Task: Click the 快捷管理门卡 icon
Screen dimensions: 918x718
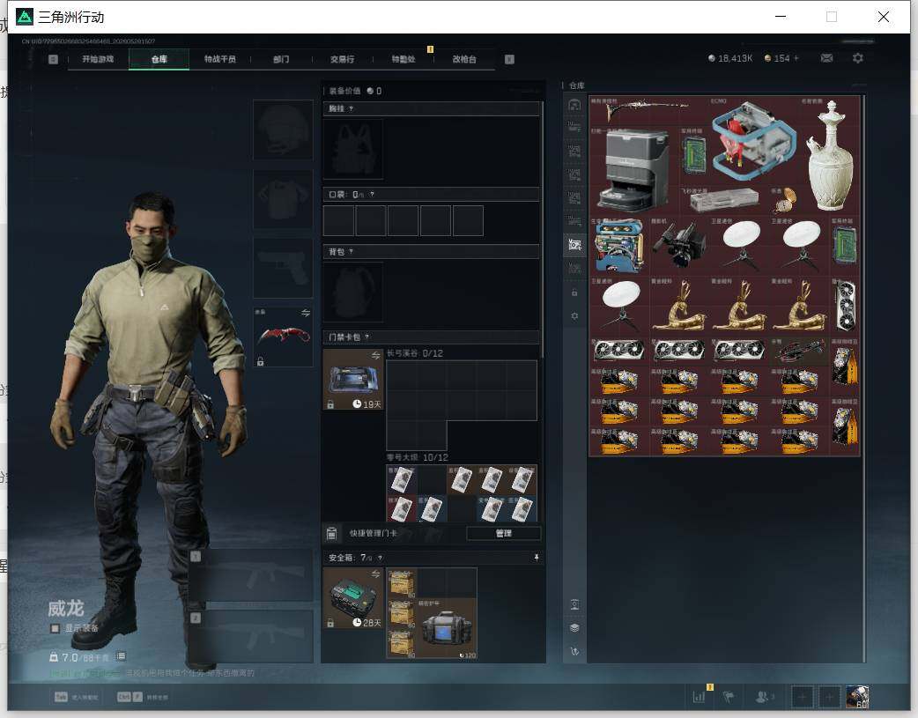Action: (x=331, y=534)
